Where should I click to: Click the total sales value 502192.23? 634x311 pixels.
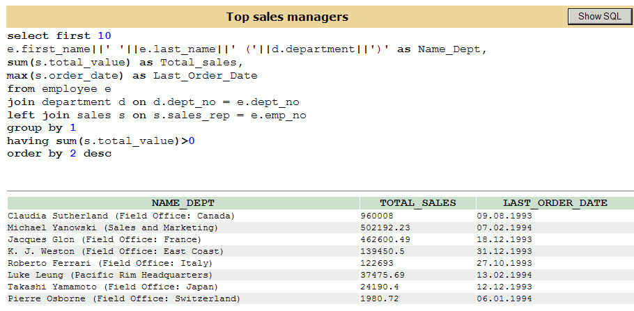pos(385,228)
